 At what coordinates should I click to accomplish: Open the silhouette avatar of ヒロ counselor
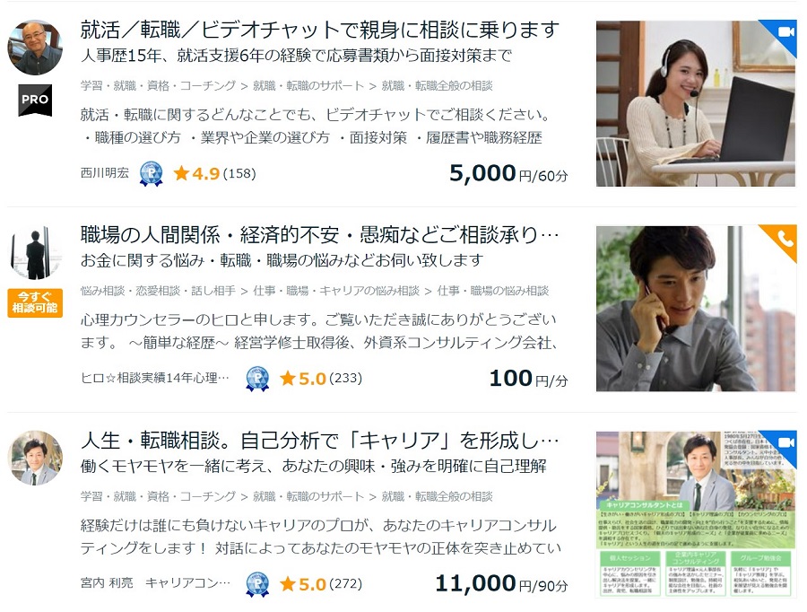coord(35,252)
